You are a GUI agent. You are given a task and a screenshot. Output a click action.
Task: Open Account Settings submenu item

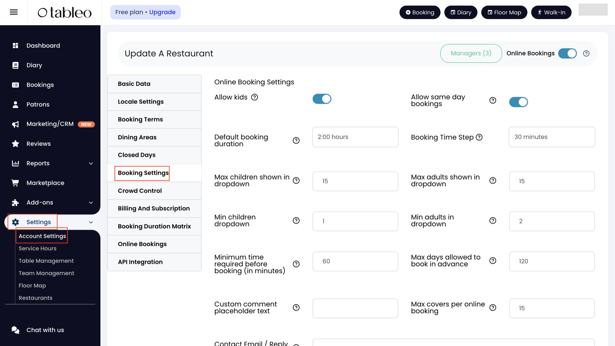(x=42, y=236)
